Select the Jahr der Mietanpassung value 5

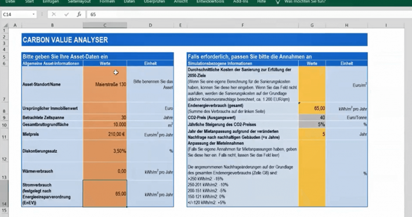click(x=312, y=134)
